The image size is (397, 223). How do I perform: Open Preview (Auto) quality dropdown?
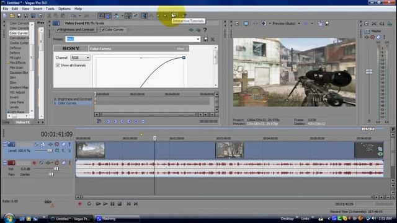[299, 24]
